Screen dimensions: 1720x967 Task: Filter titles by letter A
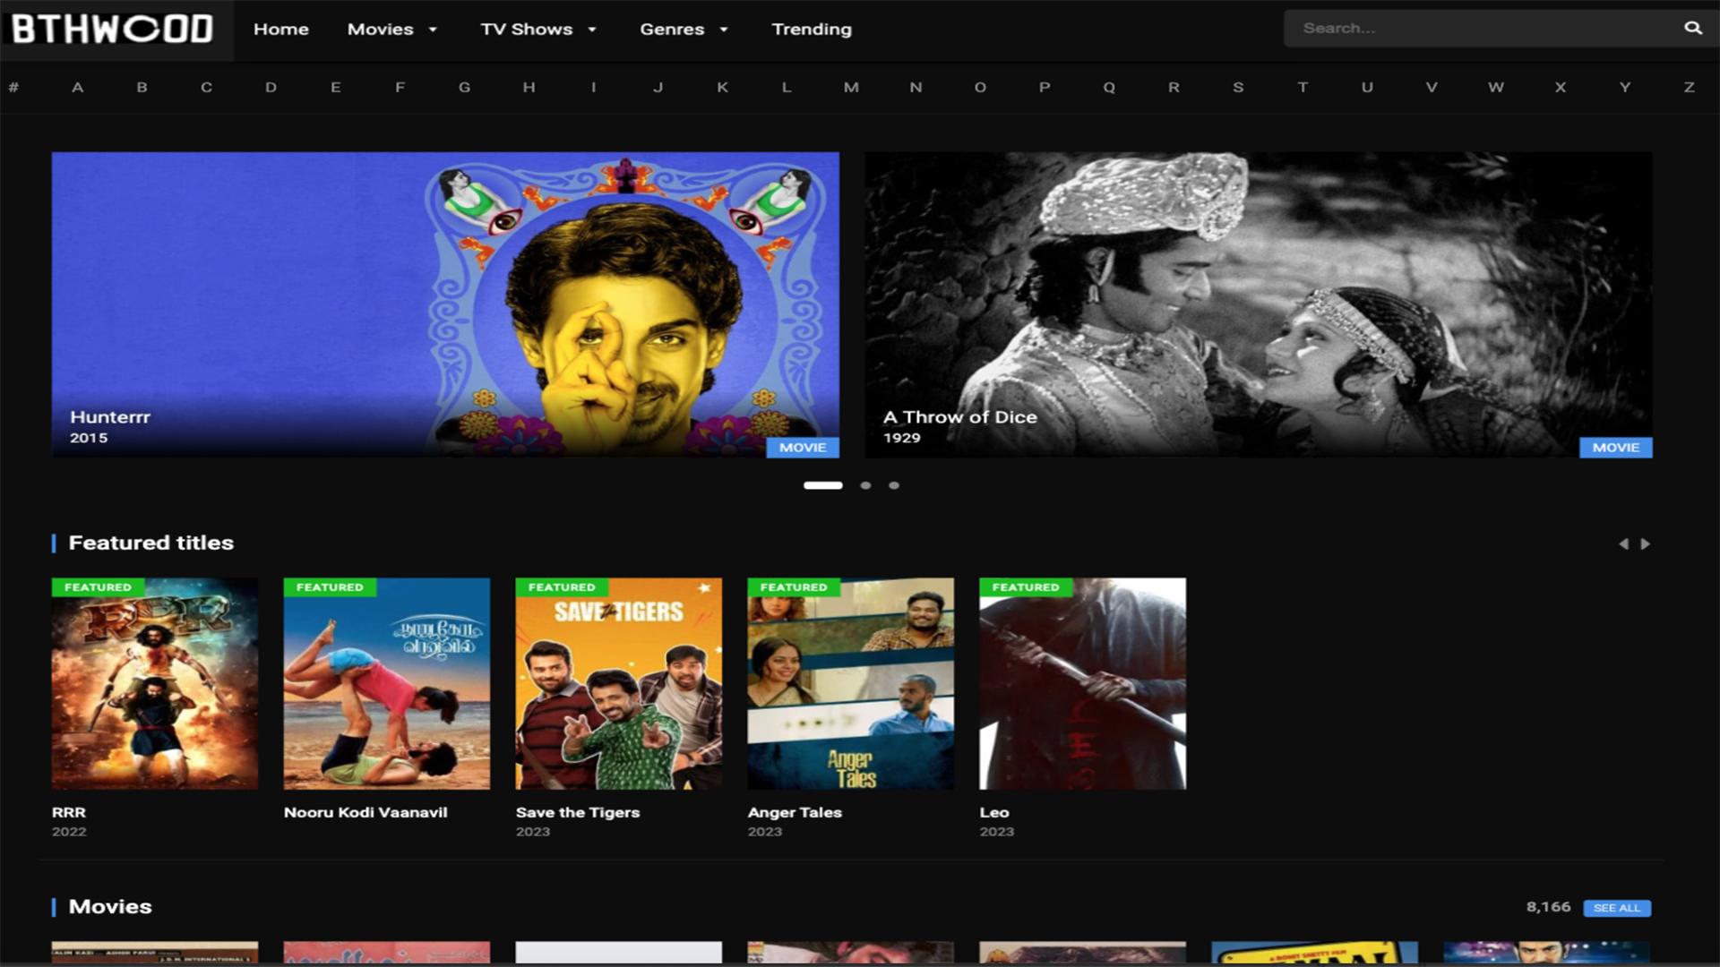(78, 87)
